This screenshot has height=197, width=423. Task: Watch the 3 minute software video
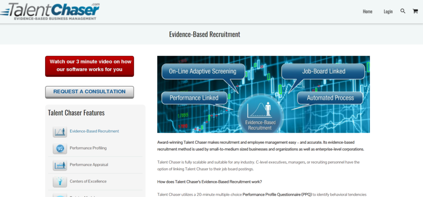point(90,66)
